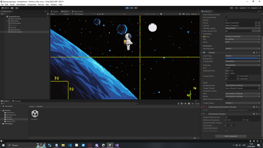Disable Game Window Guides checkbox
Viewport: 263px width, 148px height.
(x=226, y=15)
